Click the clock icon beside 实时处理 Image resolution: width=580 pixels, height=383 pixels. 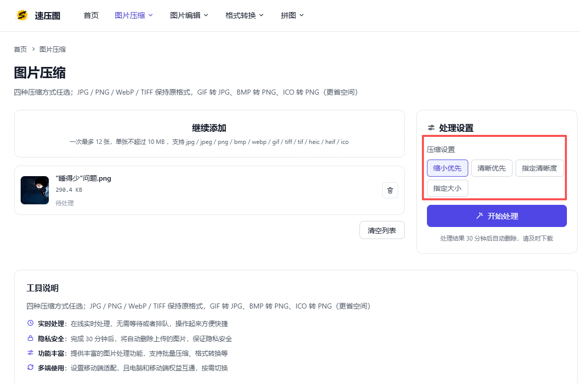(x=30, y=323)
